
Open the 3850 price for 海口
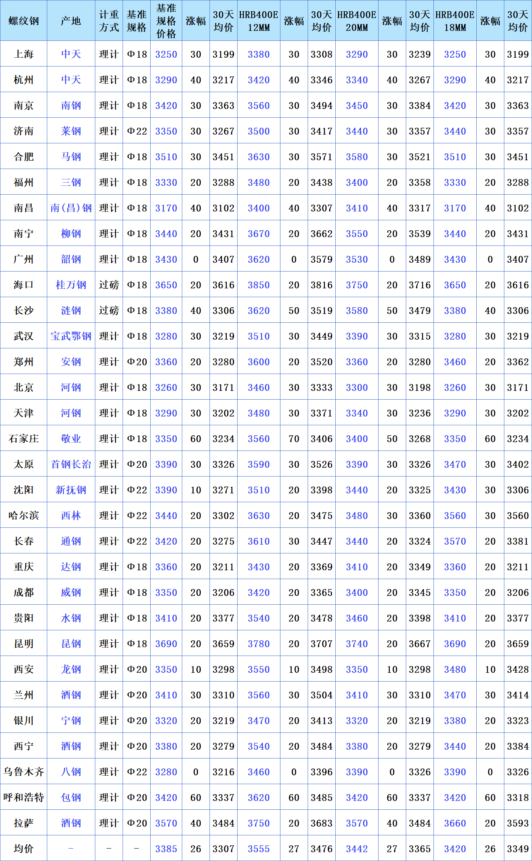pyautogui.click(x=259, y=285)
